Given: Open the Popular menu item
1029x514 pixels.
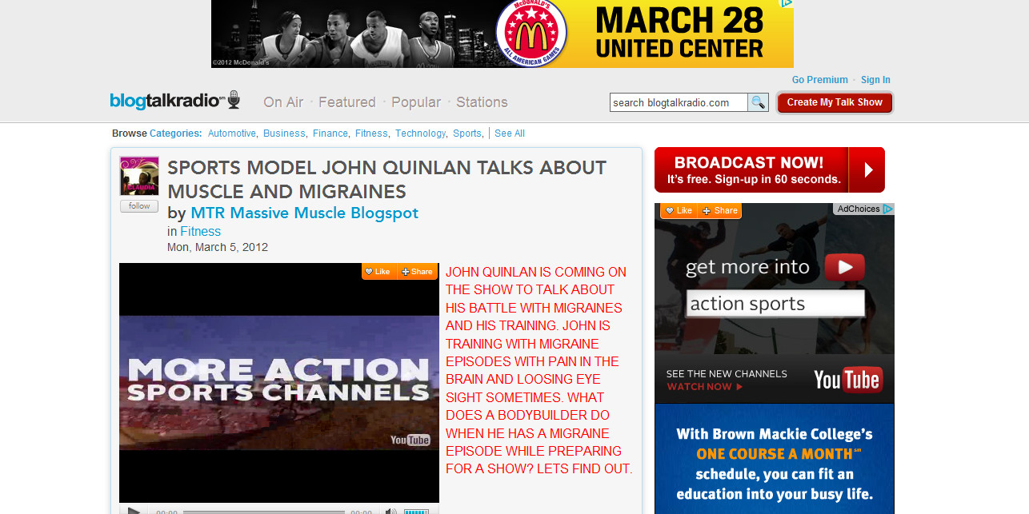Looking at the screenshot, I should tap(416, 102).
